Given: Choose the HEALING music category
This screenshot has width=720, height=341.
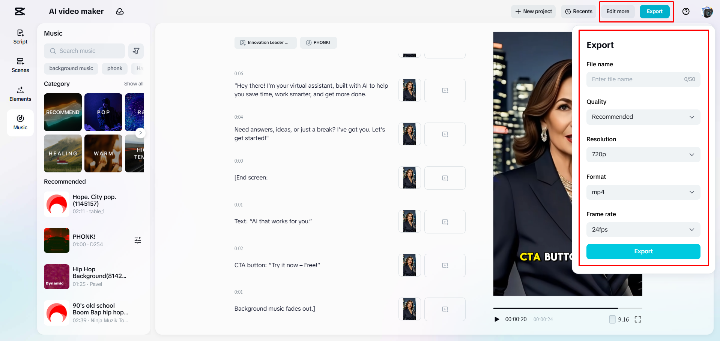Looking at the screenshot, I should 63,153.
